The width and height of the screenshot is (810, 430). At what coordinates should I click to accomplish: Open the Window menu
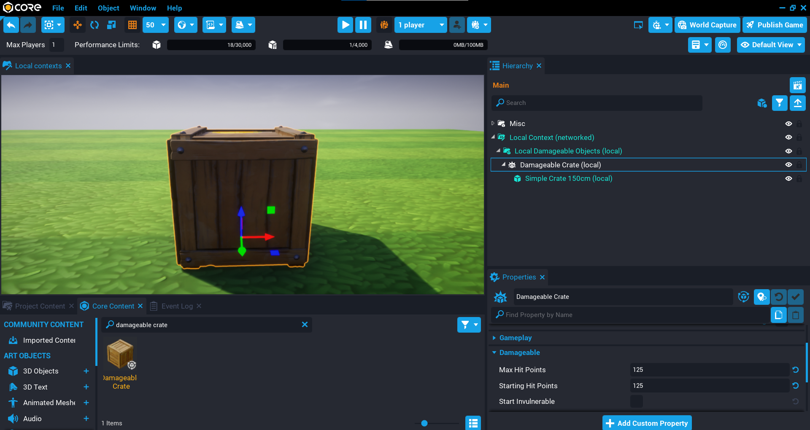143,8
